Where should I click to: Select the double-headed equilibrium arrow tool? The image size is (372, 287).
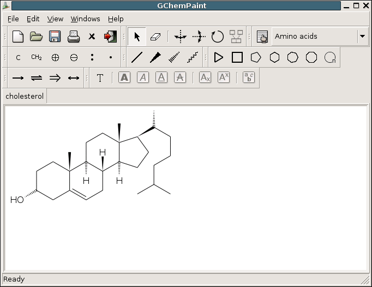click(37, 78)
